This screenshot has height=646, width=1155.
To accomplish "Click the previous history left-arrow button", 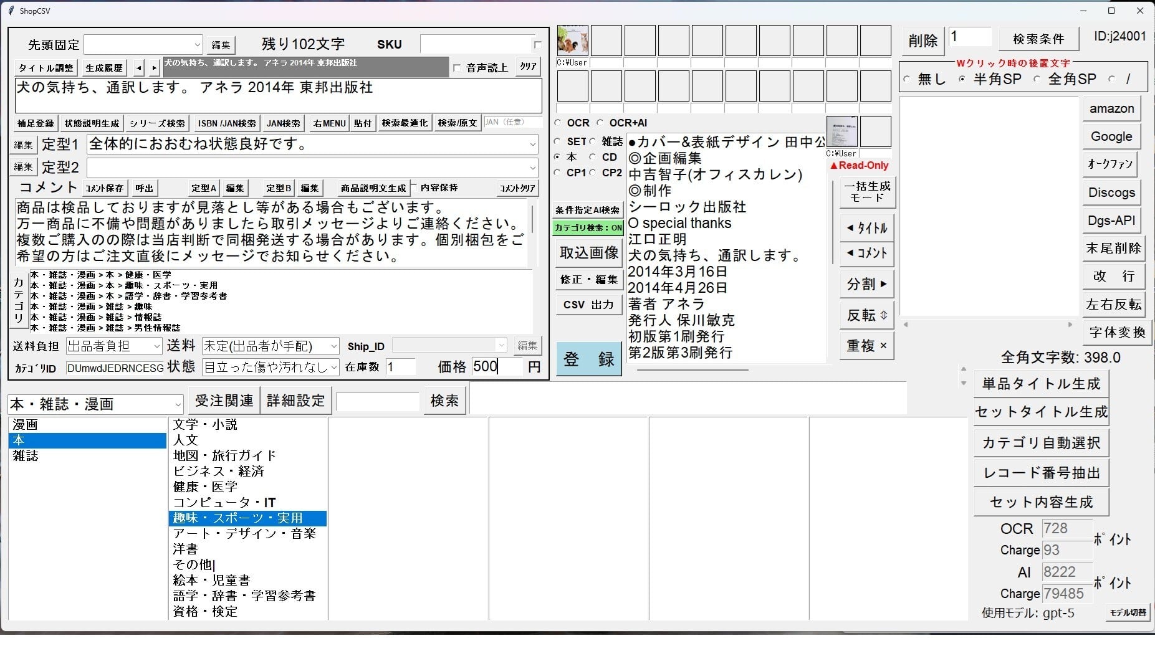I will click(x=138, y=67).
